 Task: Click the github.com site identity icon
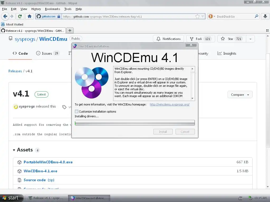(x=49, y=17)
